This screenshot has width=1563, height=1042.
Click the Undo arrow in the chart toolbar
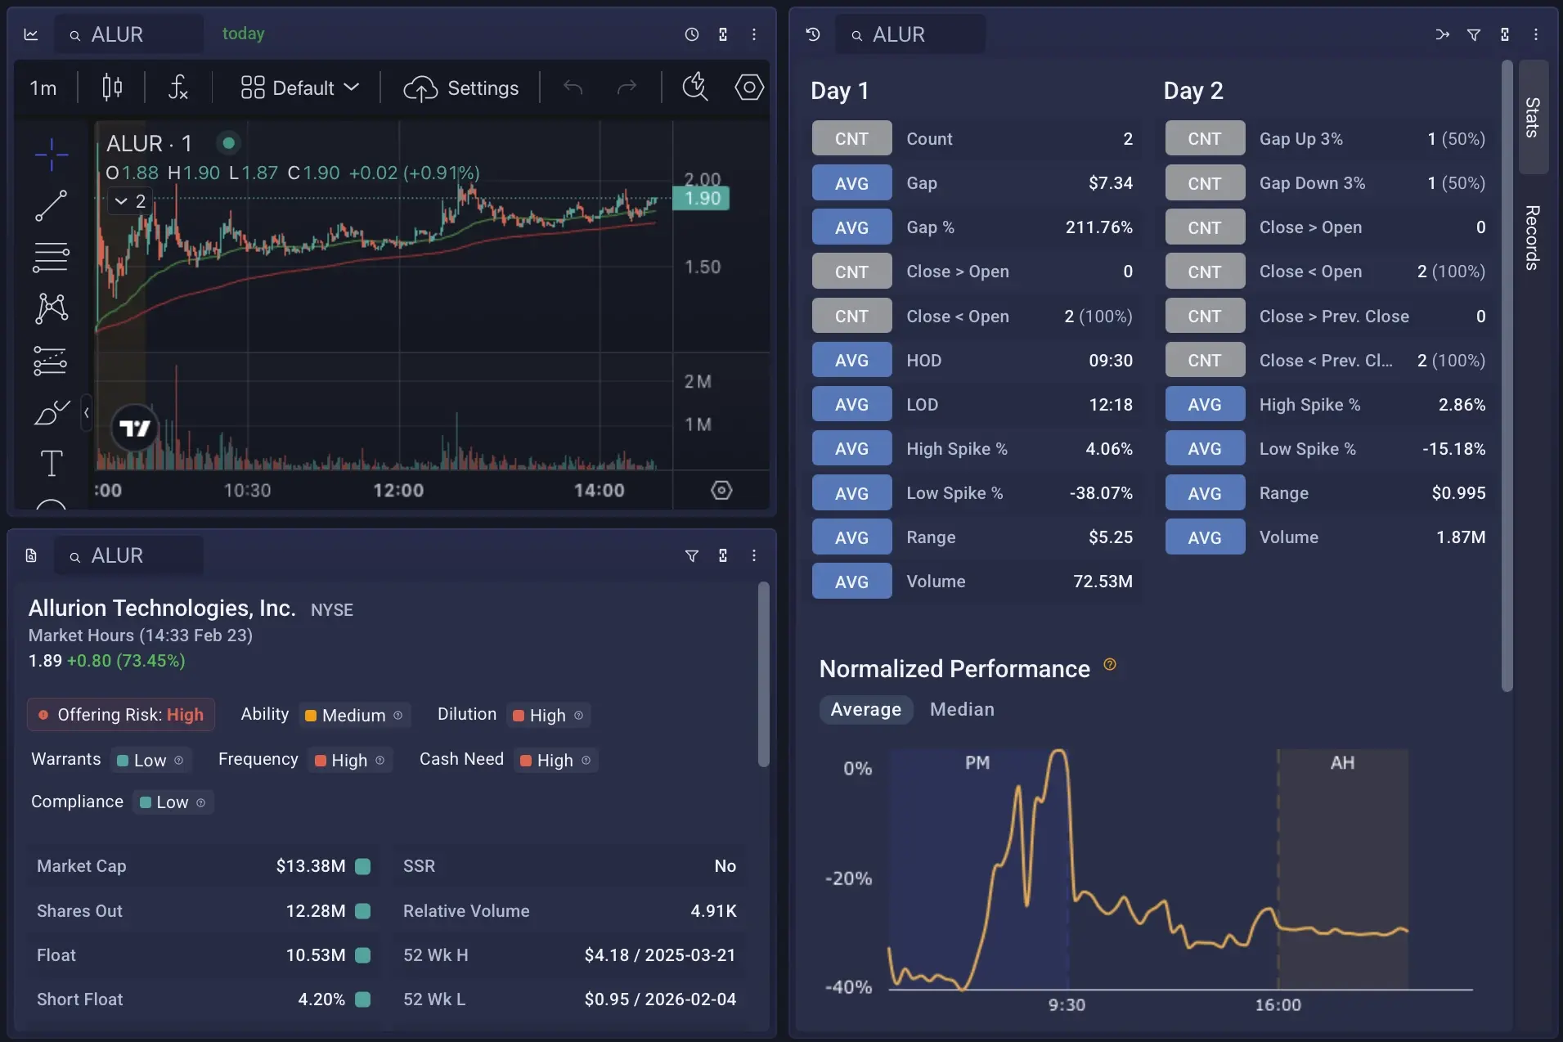(572, 88)
